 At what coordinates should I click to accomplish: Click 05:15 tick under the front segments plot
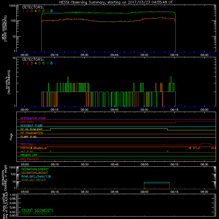tap(54, 55)
